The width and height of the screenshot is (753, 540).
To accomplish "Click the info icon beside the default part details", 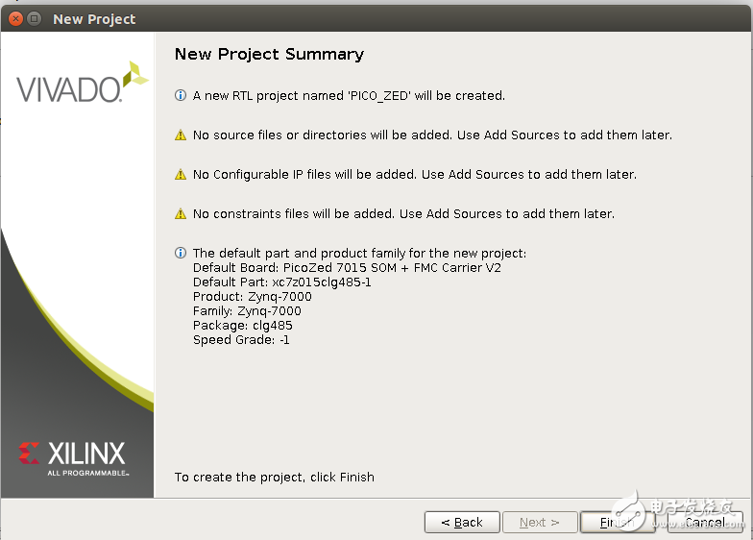I will pos(181,253).
